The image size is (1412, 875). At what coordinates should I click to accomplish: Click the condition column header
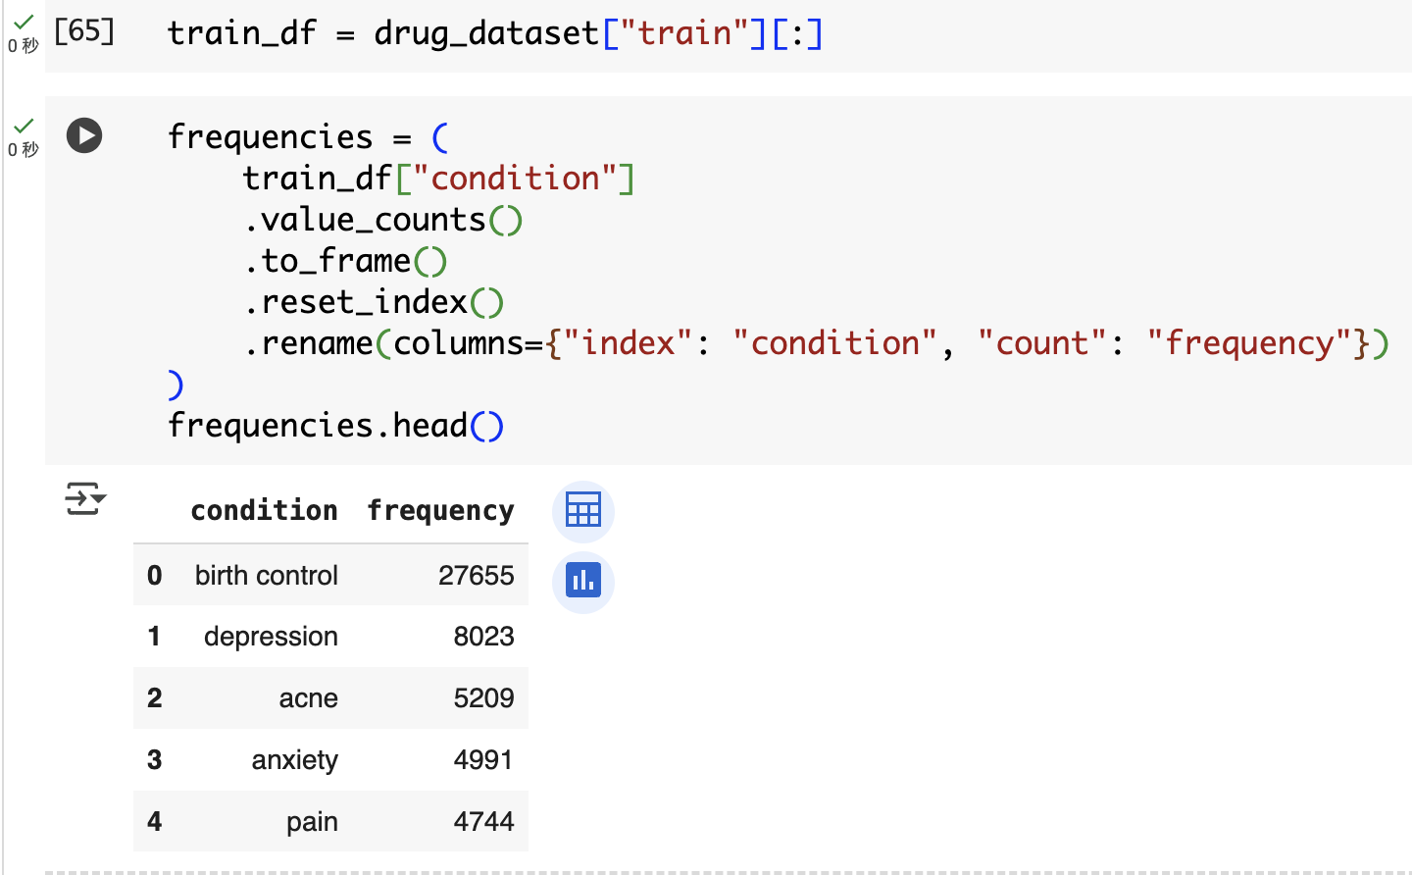point(264,510)
